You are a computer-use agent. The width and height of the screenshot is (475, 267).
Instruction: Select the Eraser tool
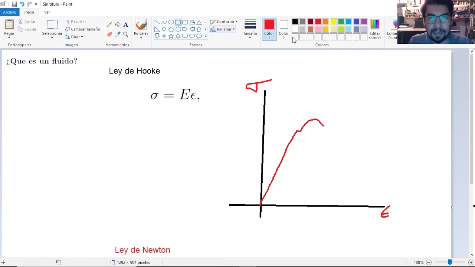(109, 34)
